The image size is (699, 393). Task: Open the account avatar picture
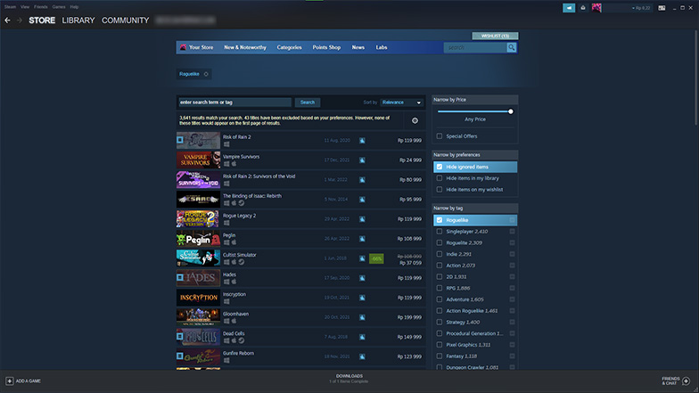coord(596,7)
